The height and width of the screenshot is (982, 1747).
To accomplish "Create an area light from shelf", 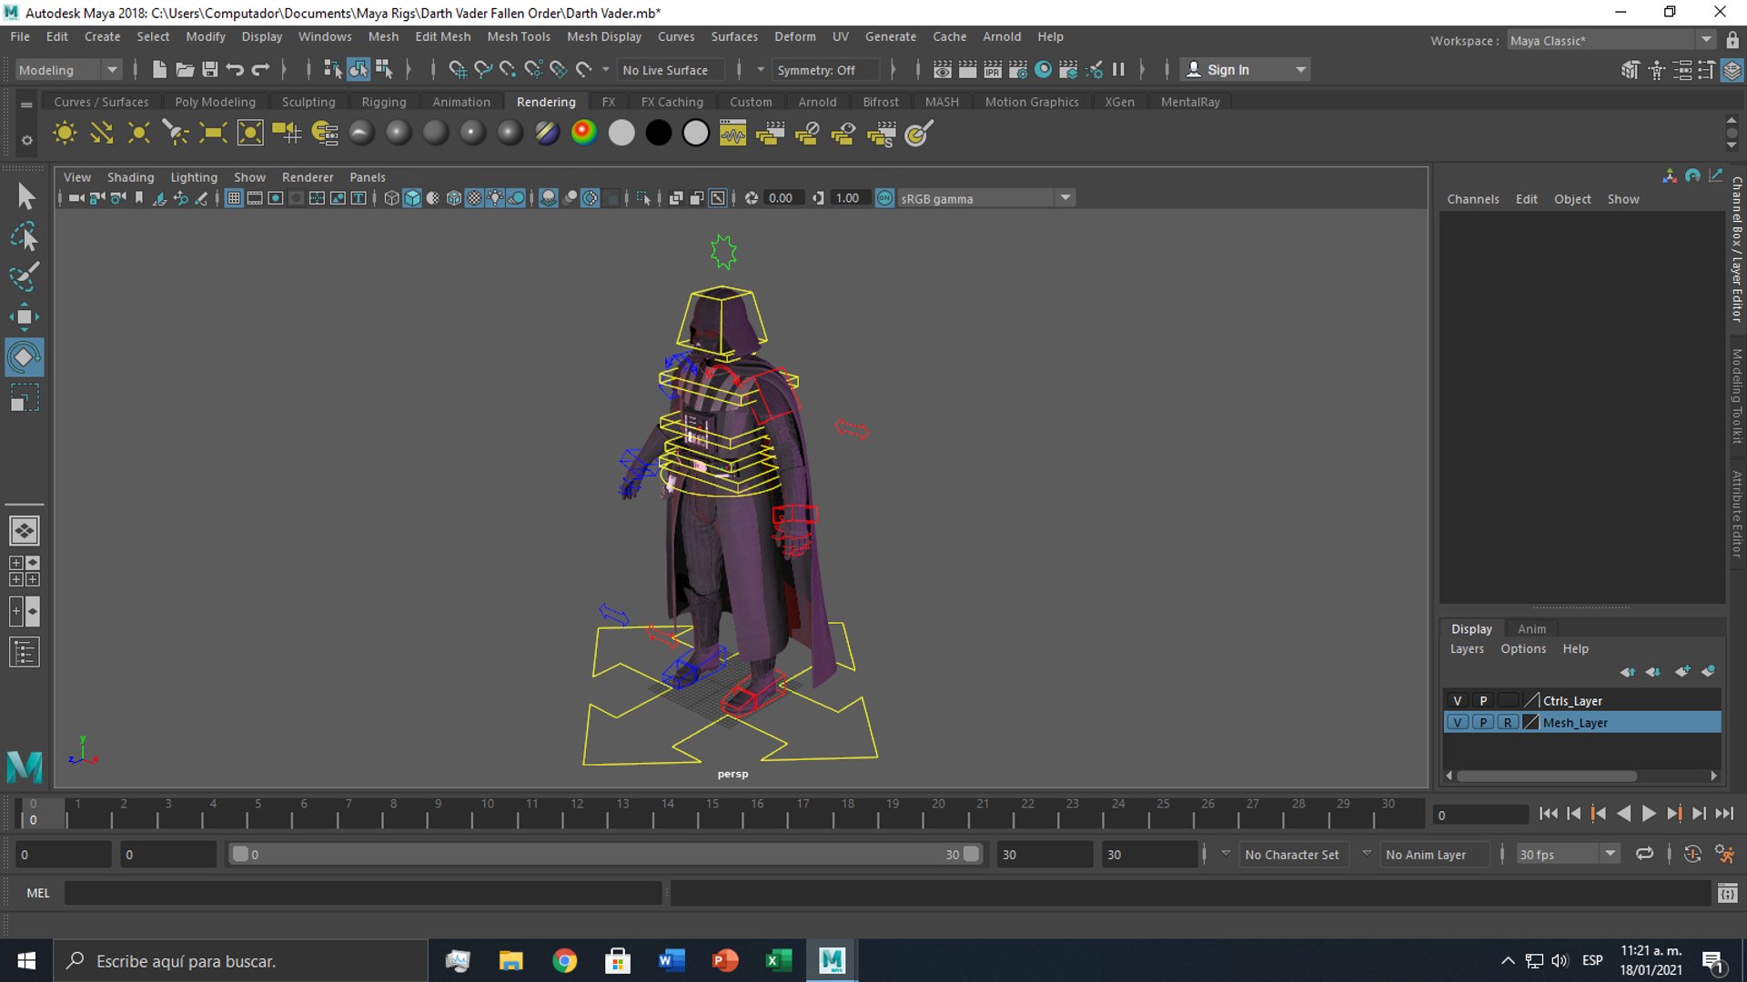I will 213,134.
